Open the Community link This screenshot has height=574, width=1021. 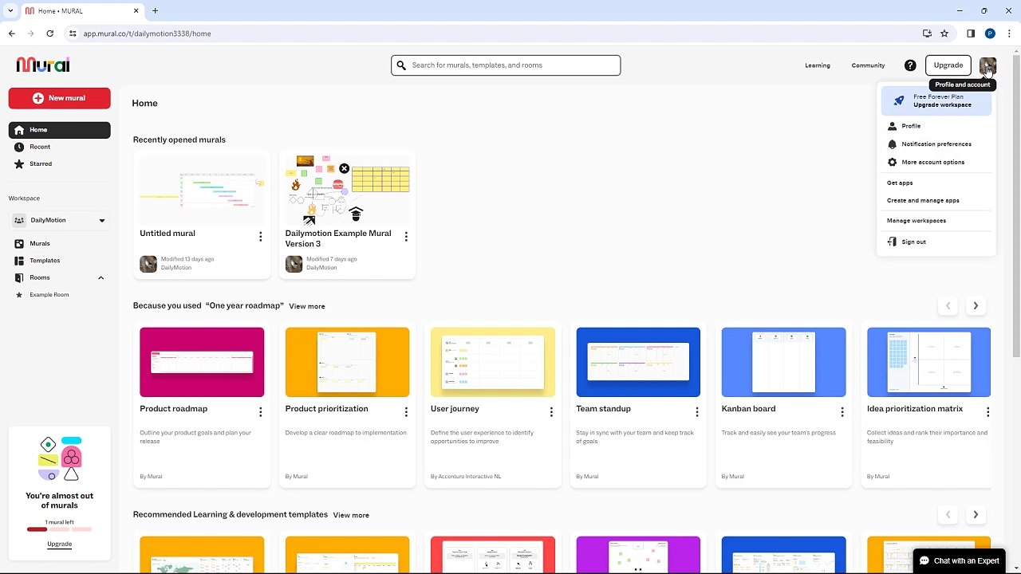tap(868, 65)
